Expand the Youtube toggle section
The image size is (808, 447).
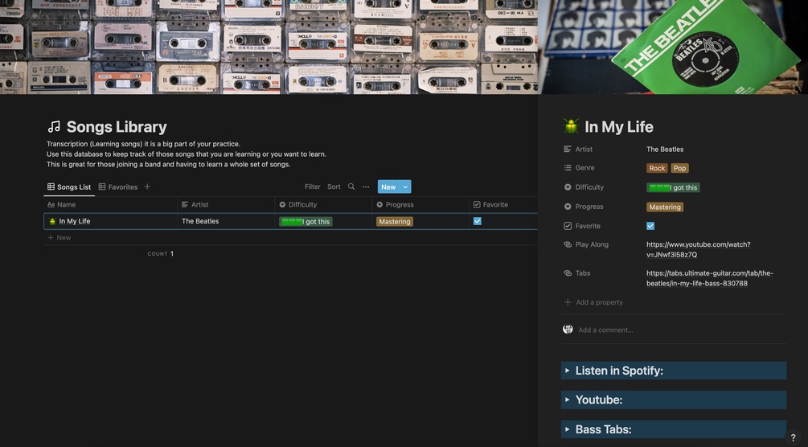point(568,400)
